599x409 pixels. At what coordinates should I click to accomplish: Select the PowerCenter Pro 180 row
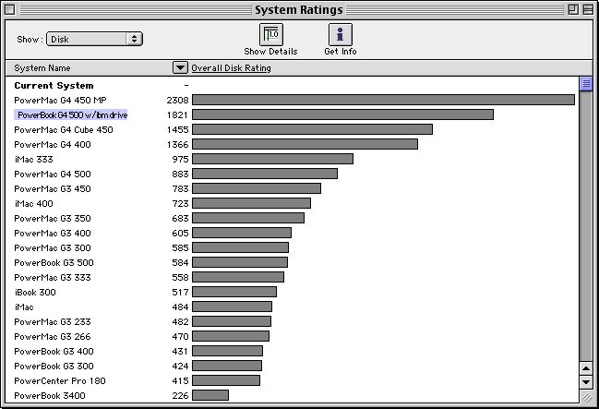(x=293, y=381)
